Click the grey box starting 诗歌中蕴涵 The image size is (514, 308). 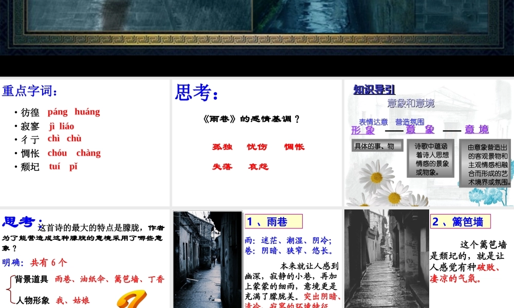(432, 160)
